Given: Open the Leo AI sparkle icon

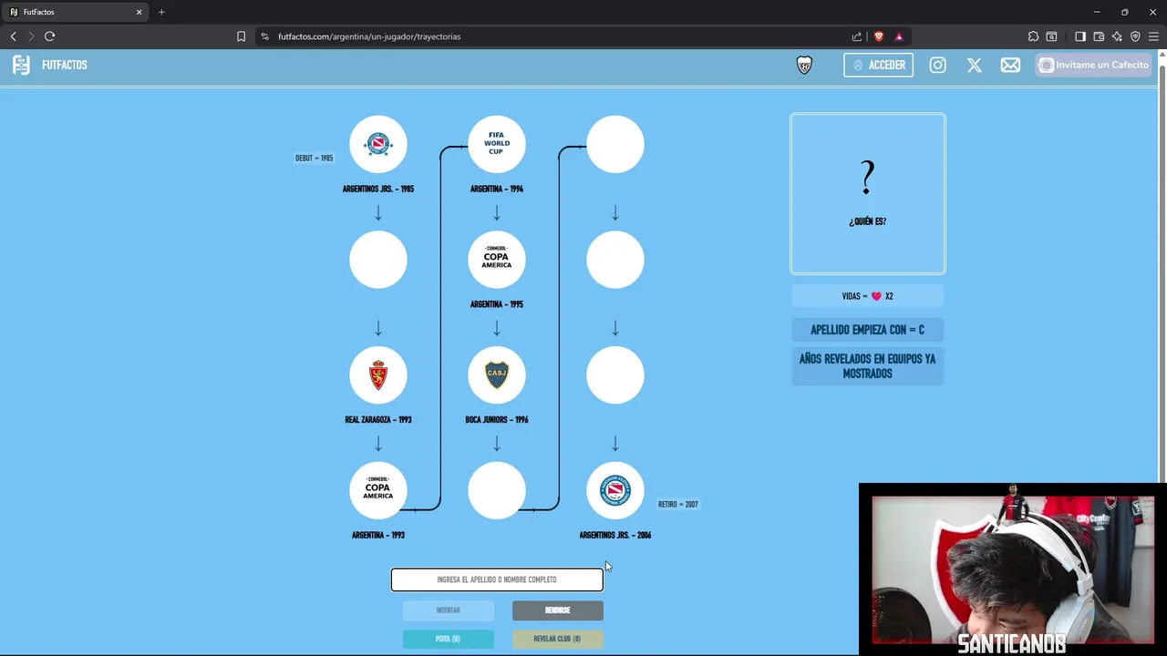Looking at the screenshot, I should (x=1117, y=36).
